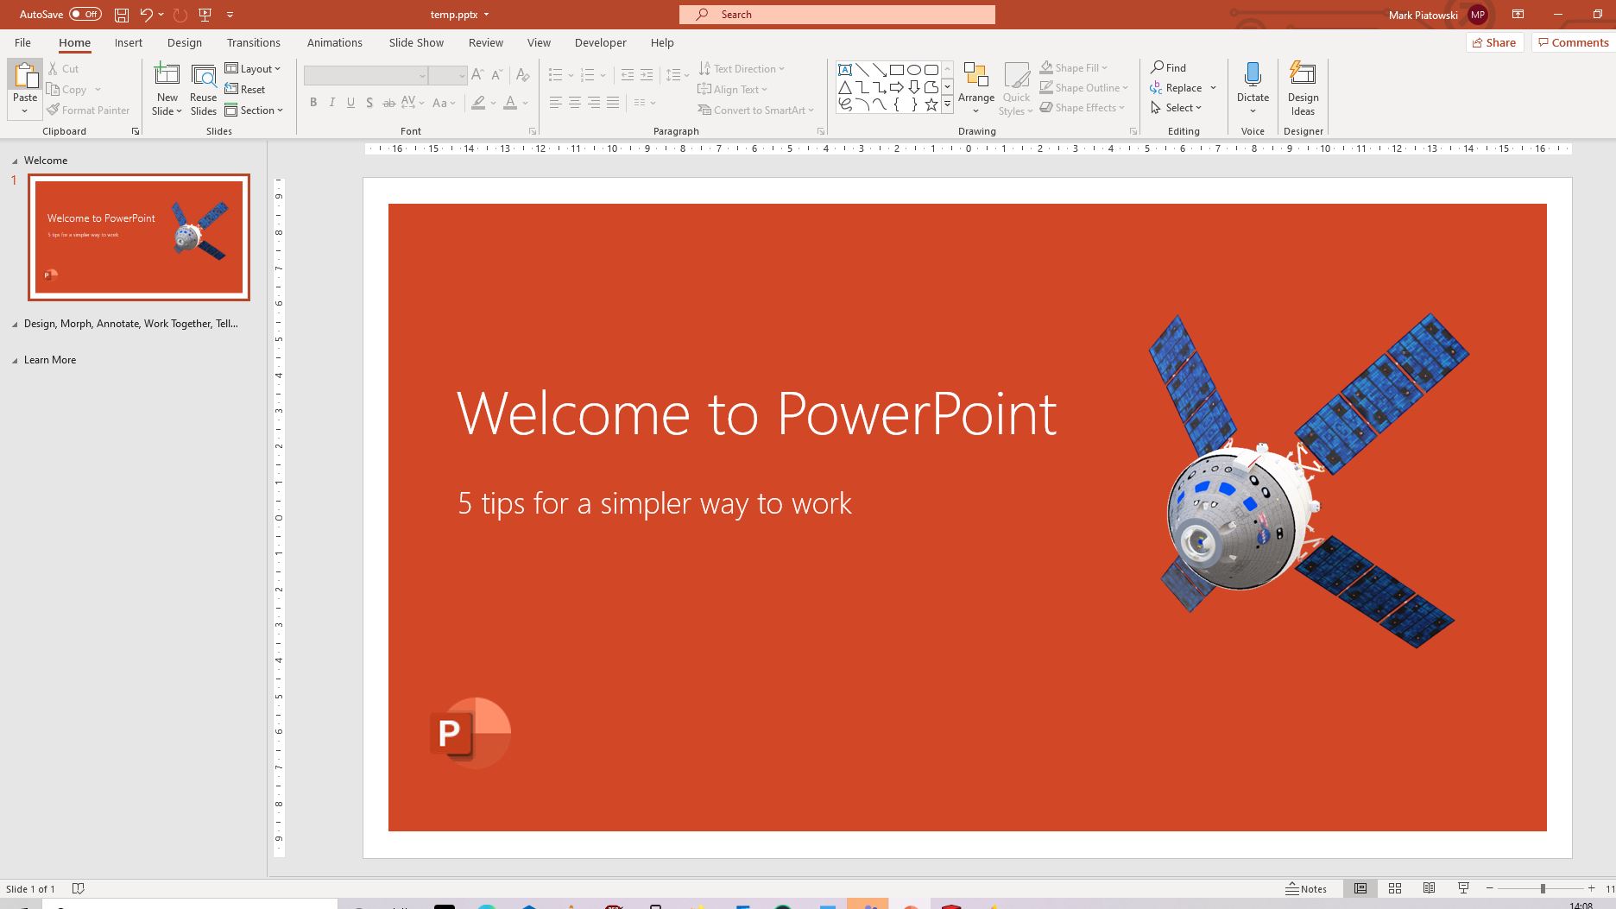
Task: Open the File tab
Action: pyautogui.click(x=23, y=42)
